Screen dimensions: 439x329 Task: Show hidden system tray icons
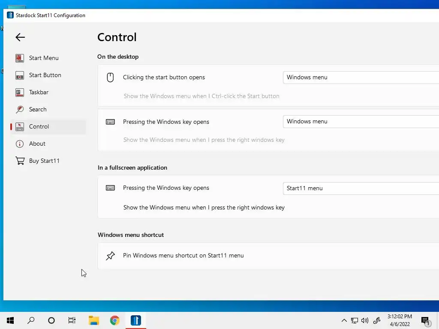click(344, 320)
